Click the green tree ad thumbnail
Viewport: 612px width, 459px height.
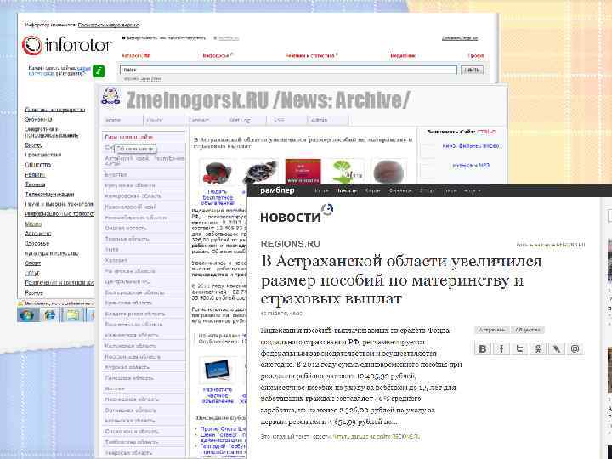click(x=346, y=172)
